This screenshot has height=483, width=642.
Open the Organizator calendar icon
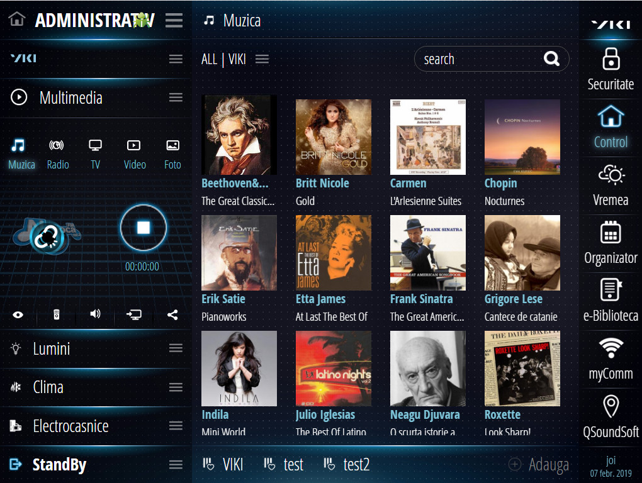[610, 242]
